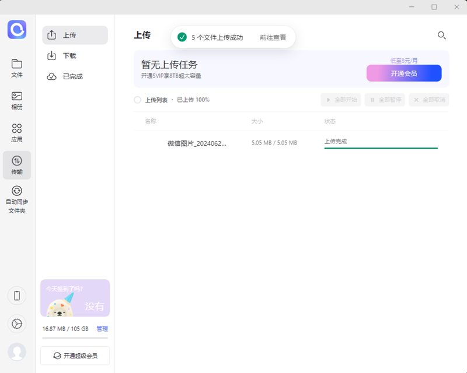The height and width of the screenshot is (373, 467).
Task: Click the mobile phone icon in sidebar
Action: click(17, 295)
